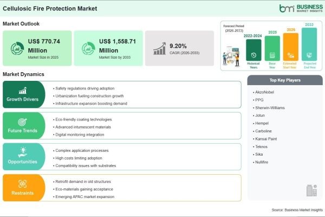Click the pie chart icon beside US$ 1,558.71 Million

(x=88, y=48)
